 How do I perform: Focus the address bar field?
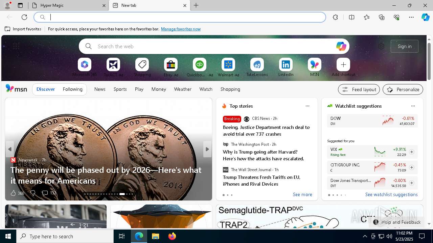180,17
